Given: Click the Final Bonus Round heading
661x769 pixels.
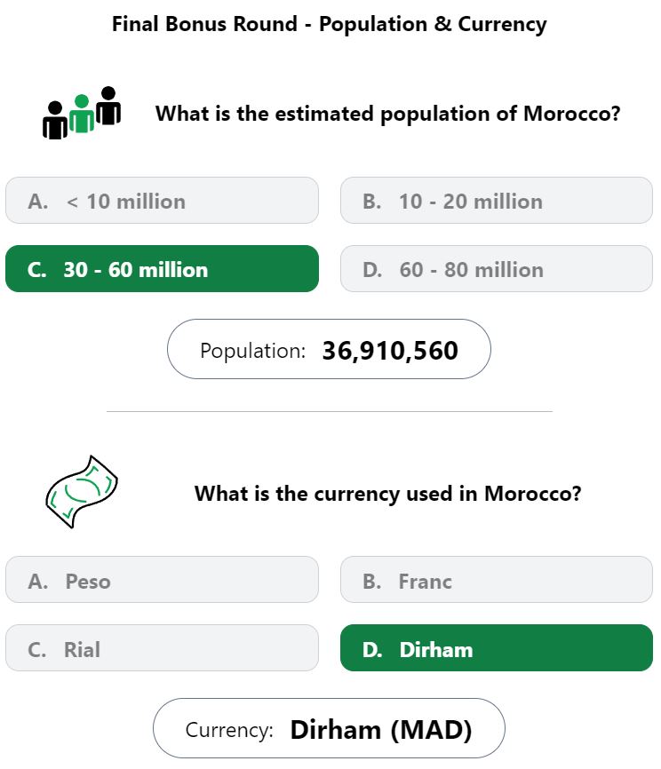Looking at the screenshot, I should (x=329, y=24).
